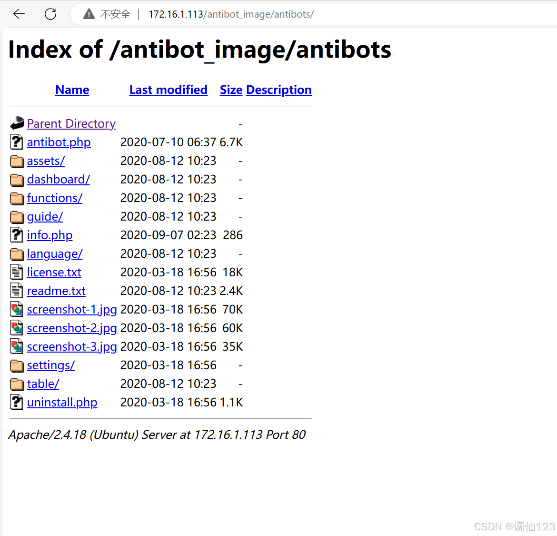Screen dimensions: 557x536
Task: Sort listing by Size column
Action: [231, 90]
